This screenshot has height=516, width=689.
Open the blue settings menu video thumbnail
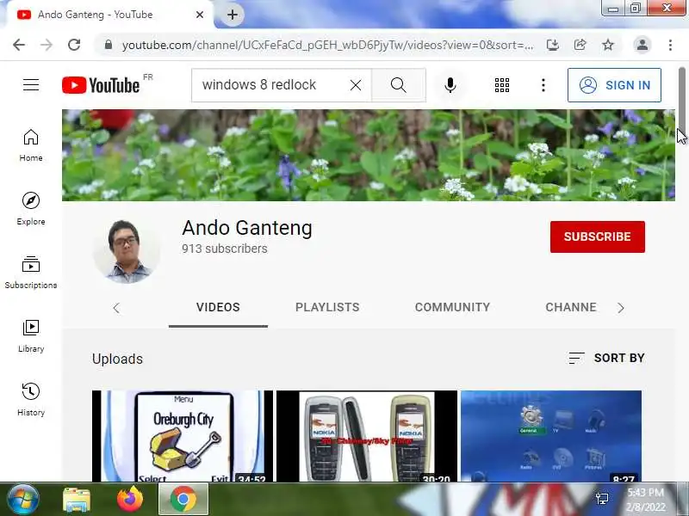pyautogui.click(x=551, y=436)
